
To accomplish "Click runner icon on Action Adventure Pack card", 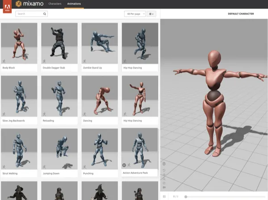I will click(129, 165).
